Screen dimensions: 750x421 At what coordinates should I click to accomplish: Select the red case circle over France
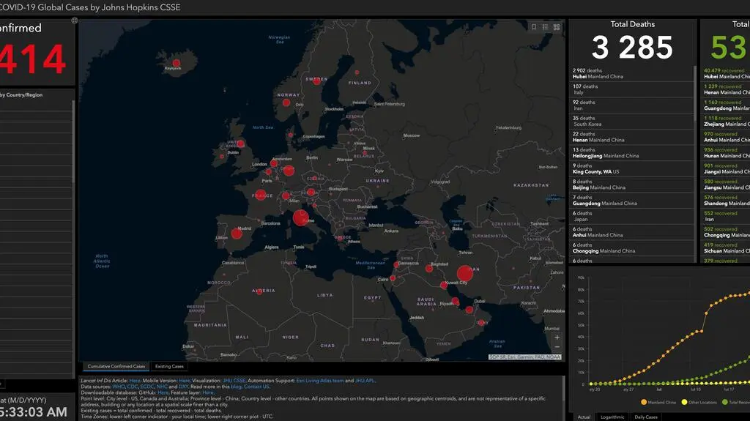(x=261, y=195)
